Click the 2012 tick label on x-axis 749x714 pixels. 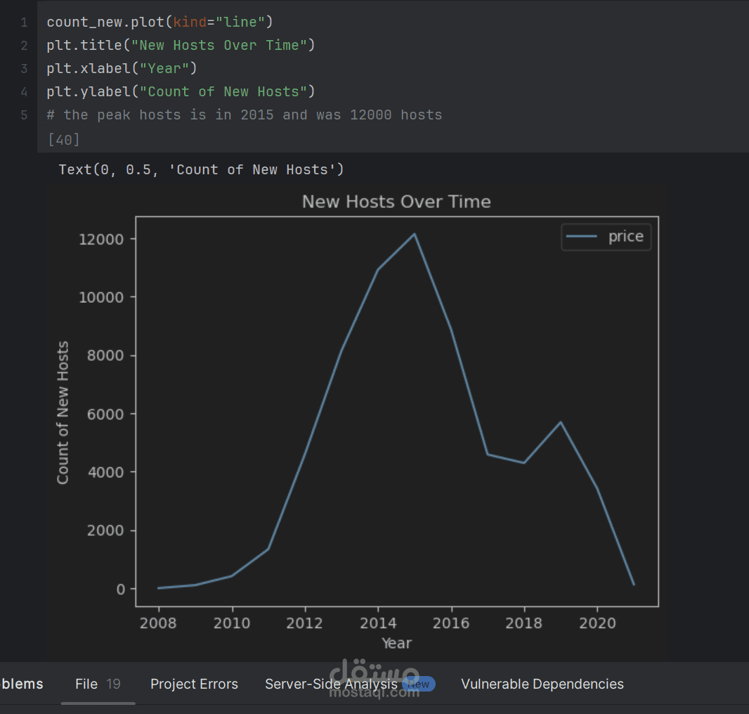pos(305,623)
